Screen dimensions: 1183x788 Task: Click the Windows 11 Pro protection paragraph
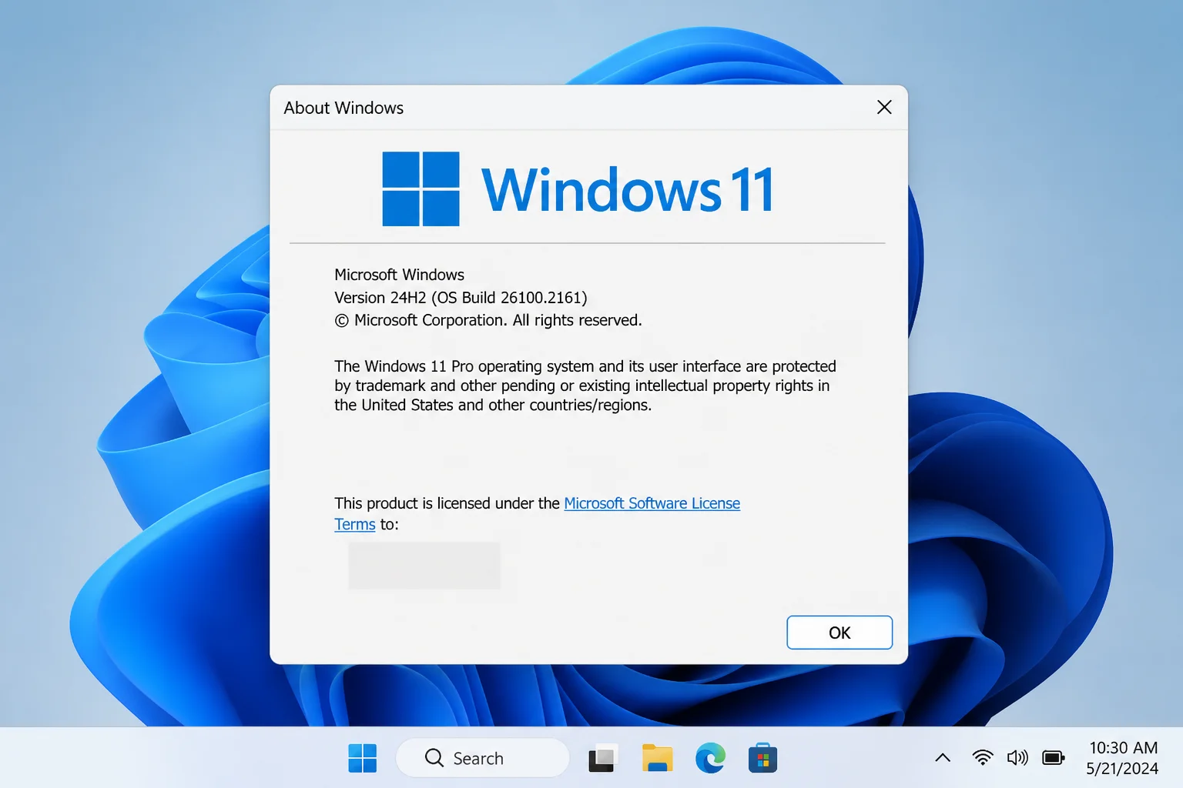pos(585,386)
